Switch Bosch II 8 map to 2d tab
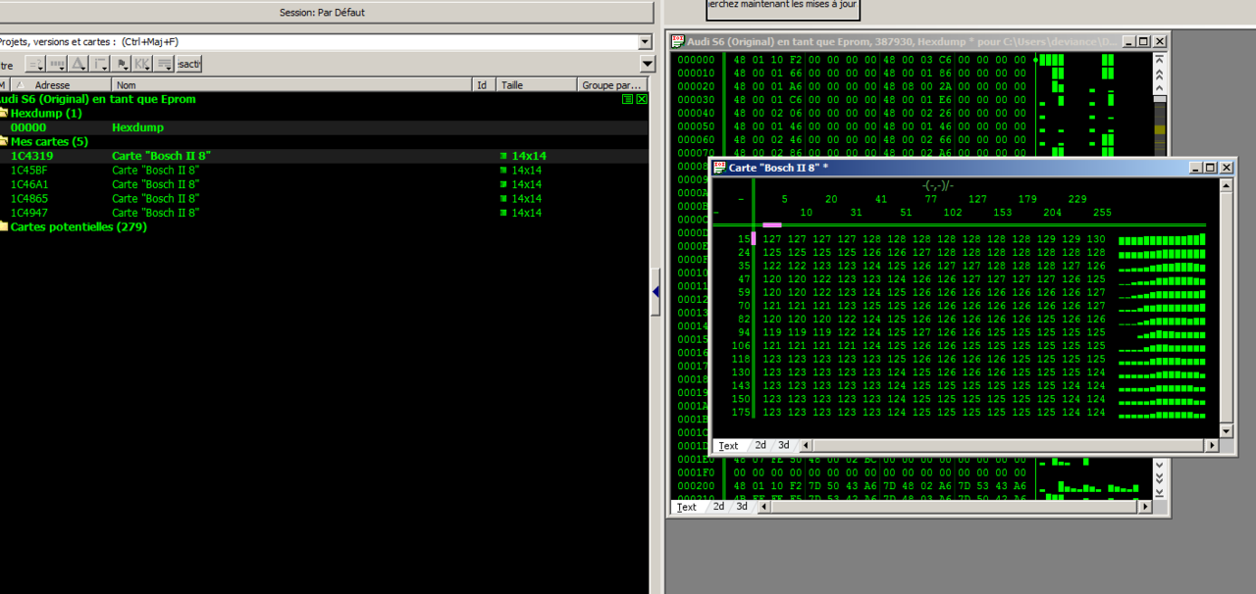 tap(759, 445)
